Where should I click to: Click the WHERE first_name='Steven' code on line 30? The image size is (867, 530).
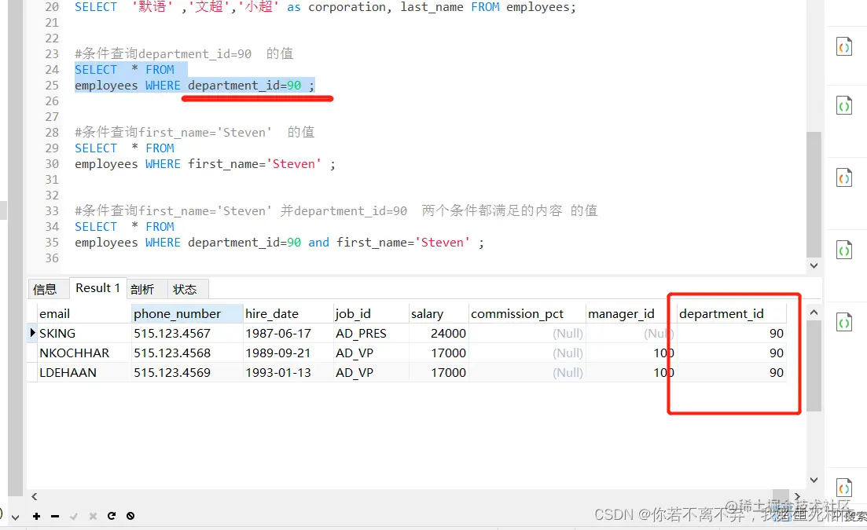[240, 164]
